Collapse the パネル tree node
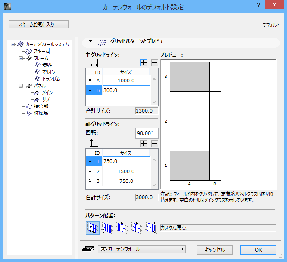 21,86
